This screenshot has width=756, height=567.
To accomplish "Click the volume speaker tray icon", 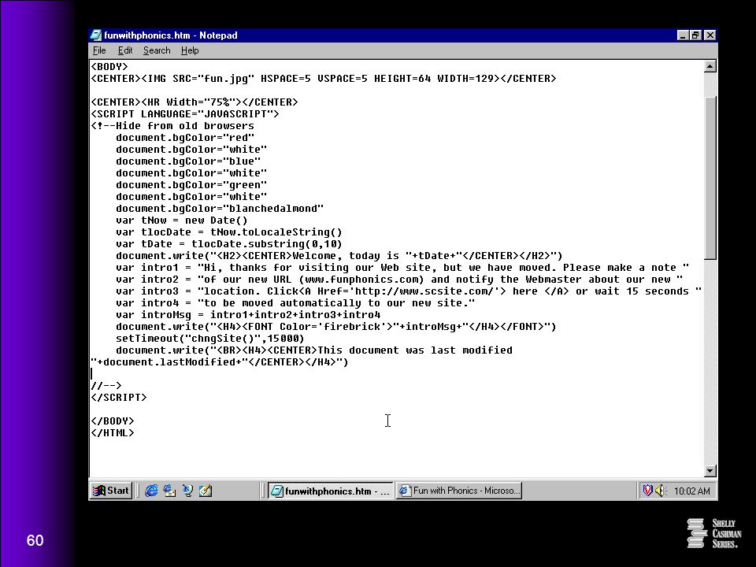I will (x=660, y=491).
